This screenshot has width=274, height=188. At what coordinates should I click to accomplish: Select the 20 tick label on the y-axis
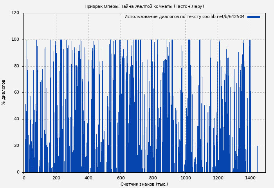coord(16,146)
